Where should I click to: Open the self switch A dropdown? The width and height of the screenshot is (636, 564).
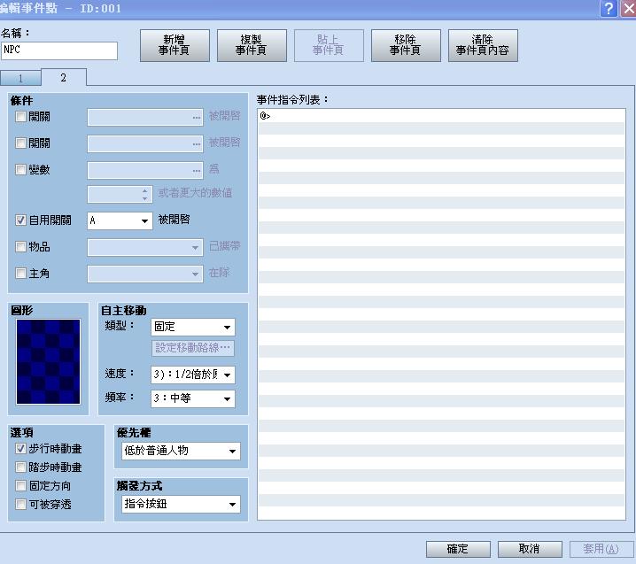coord(120,221)
